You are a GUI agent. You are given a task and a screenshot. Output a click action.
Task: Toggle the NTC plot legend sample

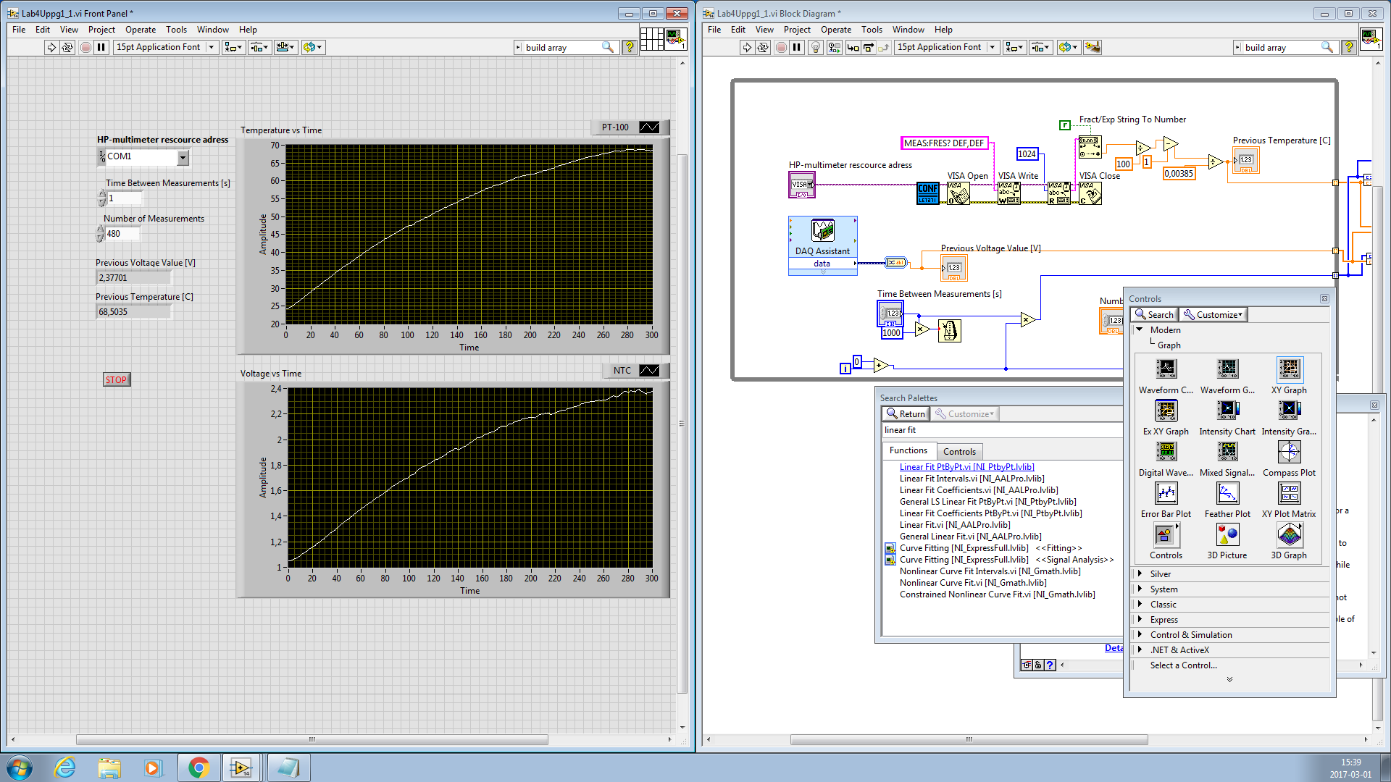(649, 371)
